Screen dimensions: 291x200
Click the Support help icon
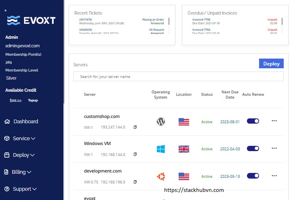[x=7, y=189]
